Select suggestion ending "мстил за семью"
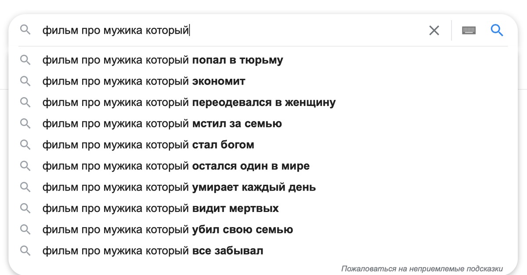The height and width of the screenshot is (275, 527). 162,123
